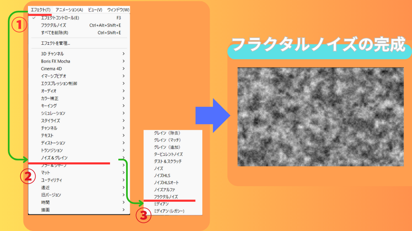Click すべてを削除(R) menu entry
Image resolution: width=412 pixels, height=231 pixels.
tap(54, 33)
